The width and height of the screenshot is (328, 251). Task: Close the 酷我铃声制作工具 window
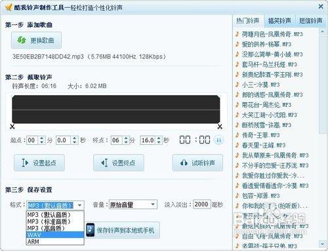[321, 7]
